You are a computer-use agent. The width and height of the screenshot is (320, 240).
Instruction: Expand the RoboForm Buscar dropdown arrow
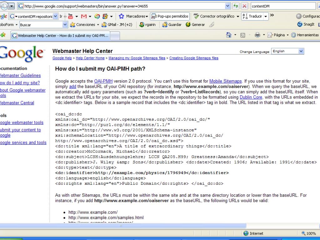point(65,25)
